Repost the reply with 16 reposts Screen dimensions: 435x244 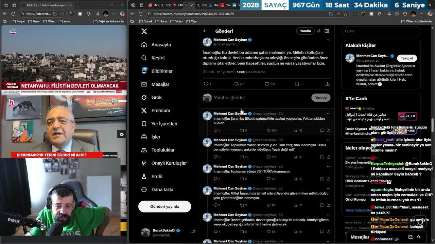[244, 157]
